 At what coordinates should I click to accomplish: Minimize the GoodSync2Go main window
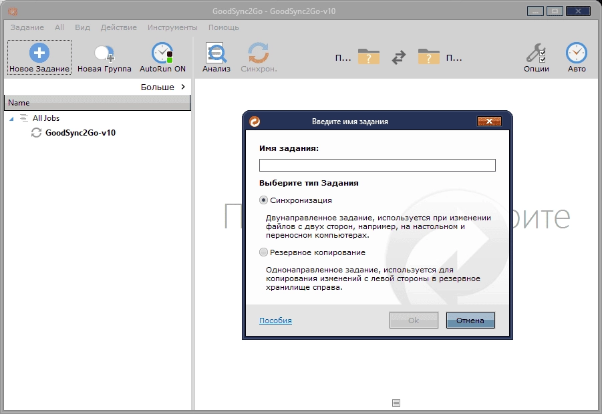535,11
